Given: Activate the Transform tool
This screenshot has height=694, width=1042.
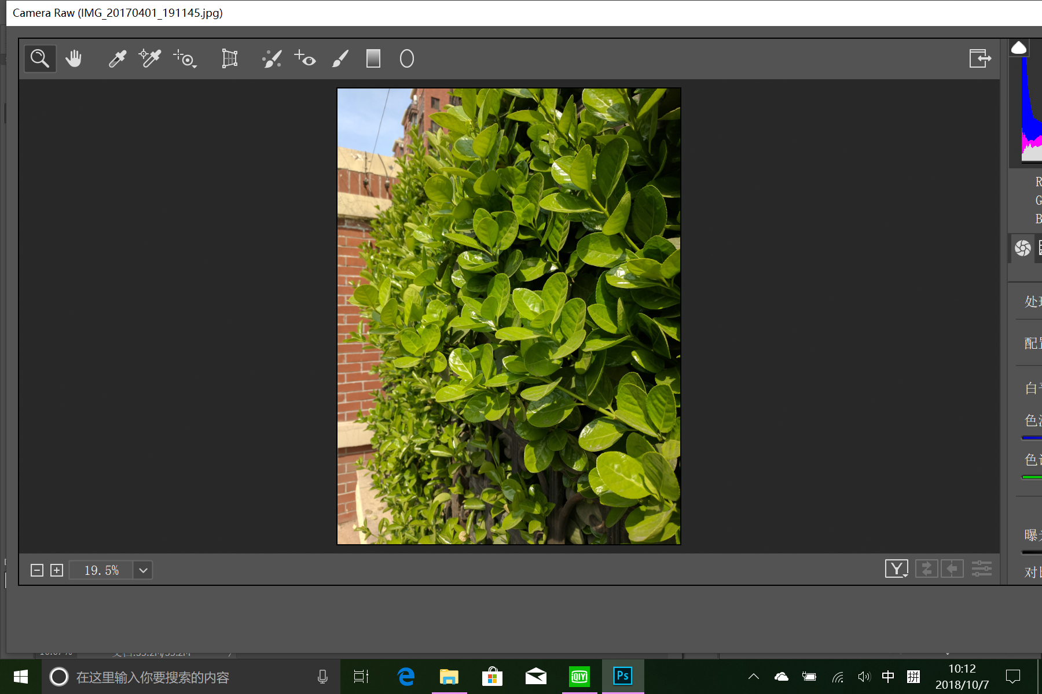Looking at the screenshot, I should pos(230,58).
